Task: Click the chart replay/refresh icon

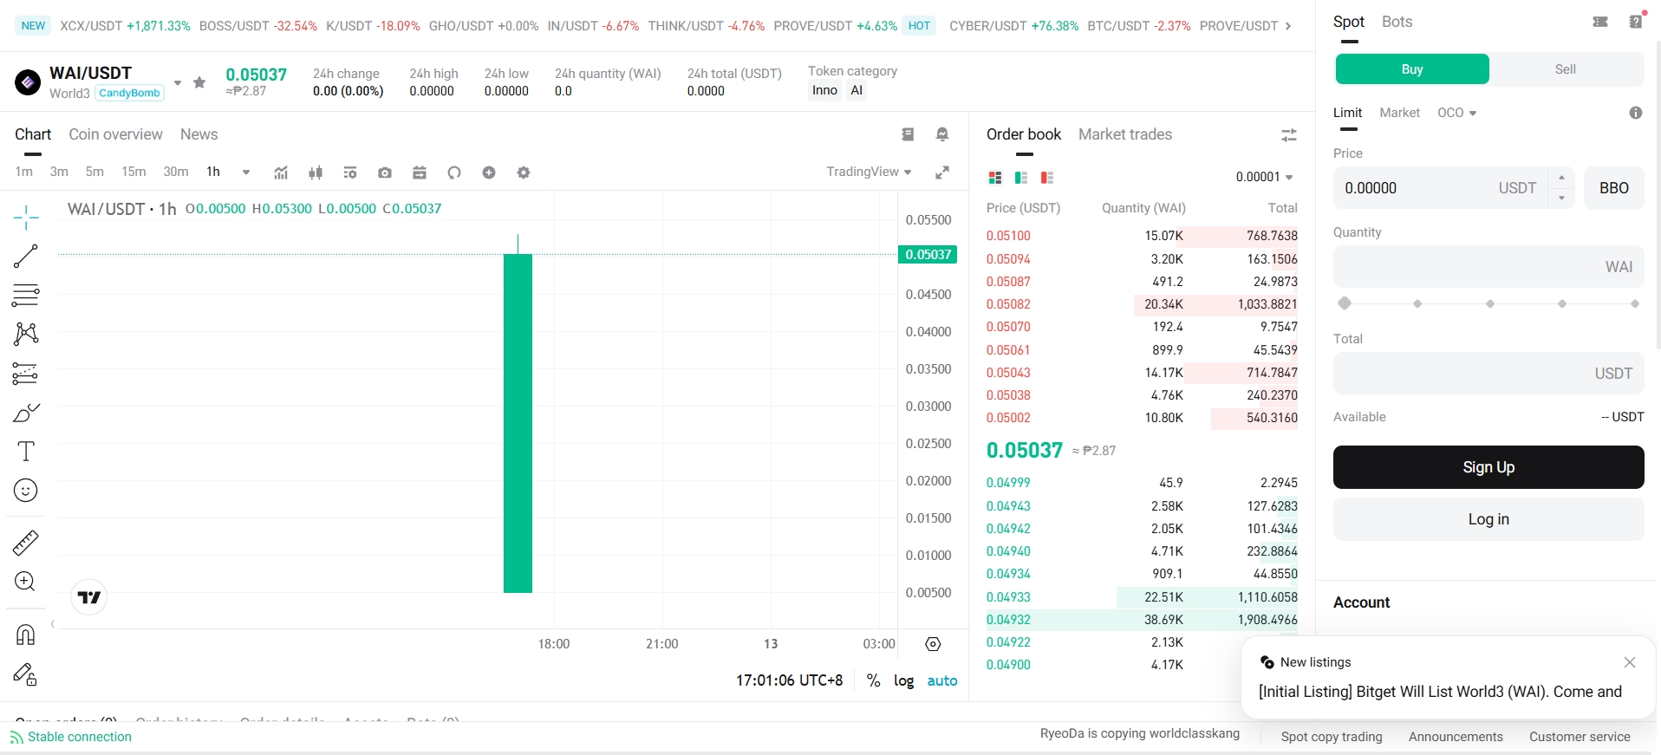Action: tap(454, 172)
